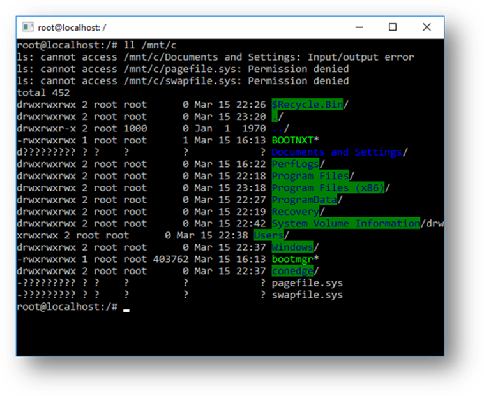Viewport: 484px width, 396px height.
Task: Select the System Volume Information entry
Action: (x=345, y=224)
